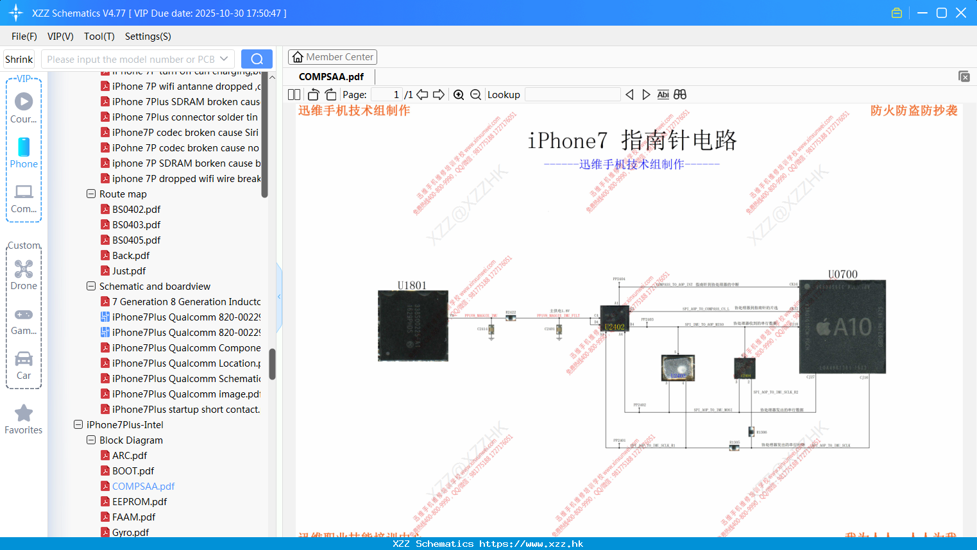Open ARC.pdf in Block Diagram
Image resolution: width=977 pixels, height=550 pixels.
[130, 455]
